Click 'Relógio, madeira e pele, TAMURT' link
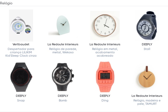Viewport: 168px width, 112px height. click(147, 102)
